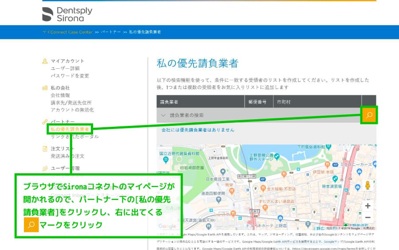
Task: Click the 湯島四郵便局 post office pin
Action: tap(218, 199)
